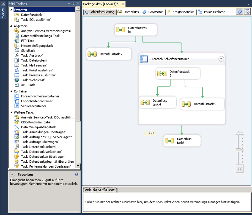Select the Verbindungs-Manager tab
Image resolution: width=252 pixels, height=215 pixels.
100,189
